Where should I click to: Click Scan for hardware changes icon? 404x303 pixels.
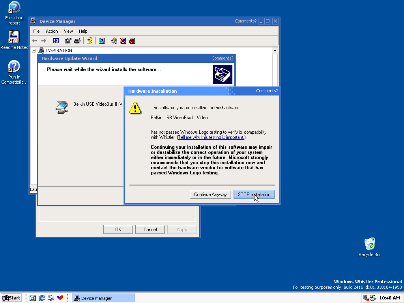click(x=102, y=41)
